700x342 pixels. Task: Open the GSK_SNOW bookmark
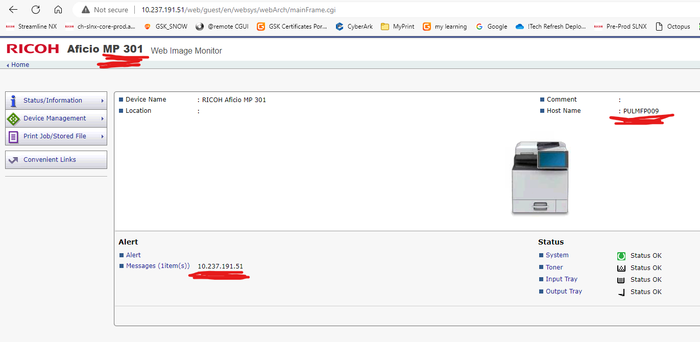coord(166,27)
